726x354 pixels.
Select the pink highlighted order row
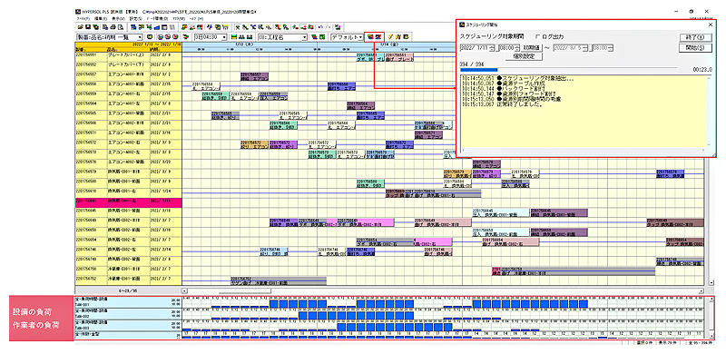[128, 202]
